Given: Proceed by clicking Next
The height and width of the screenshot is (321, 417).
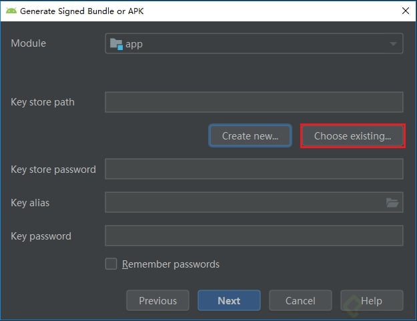Looking at the screenshot, I should [x=229, y=300].
